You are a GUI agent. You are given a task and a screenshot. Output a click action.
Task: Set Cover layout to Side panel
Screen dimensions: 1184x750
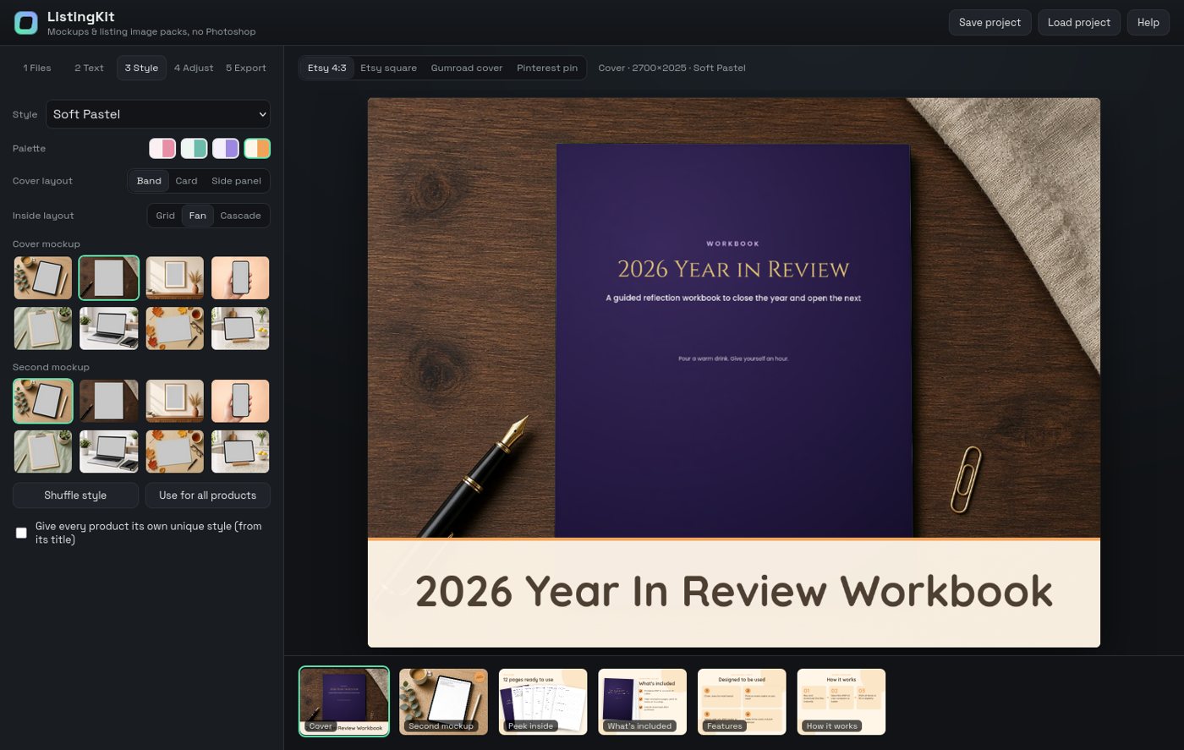[x=236, y=181]
